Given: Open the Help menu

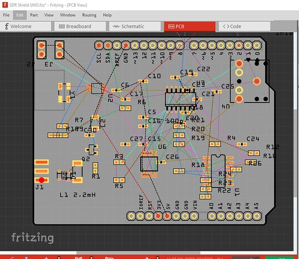Looking at the screenshot, I should [107, 15].
